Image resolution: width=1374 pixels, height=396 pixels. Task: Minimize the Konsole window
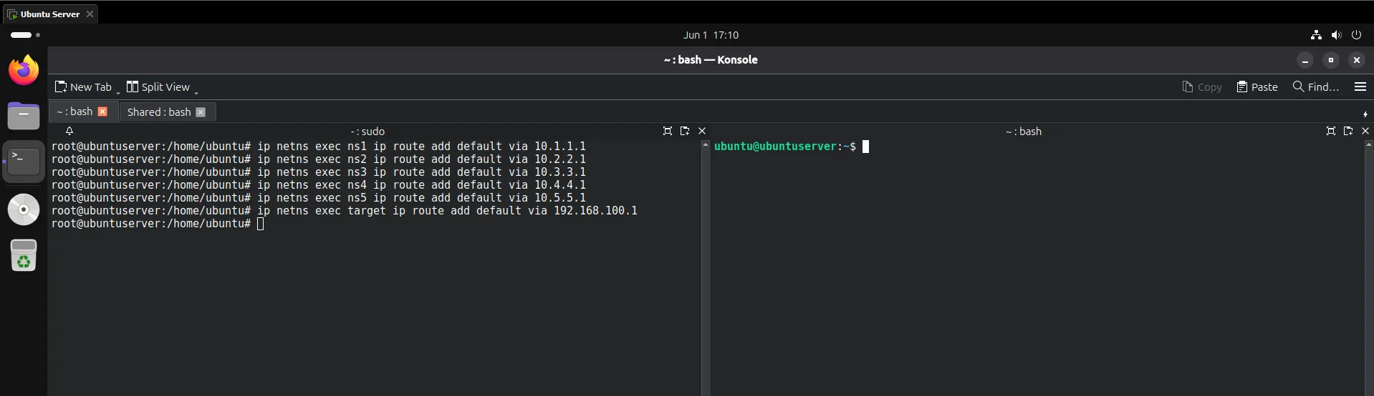1305,60
